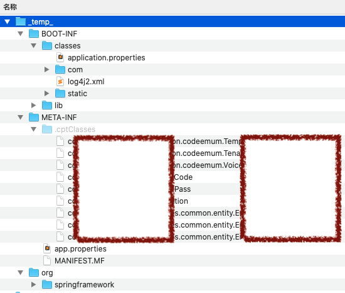Expand the lib folder
The width and height of the screenshot is (345, 293).
pyautogui.click(x=33, y=106)
